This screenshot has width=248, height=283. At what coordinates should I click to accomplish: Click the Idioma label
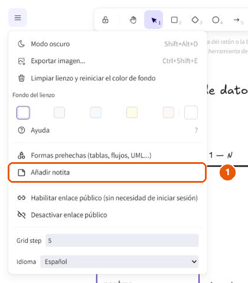[x=26, y=262]
